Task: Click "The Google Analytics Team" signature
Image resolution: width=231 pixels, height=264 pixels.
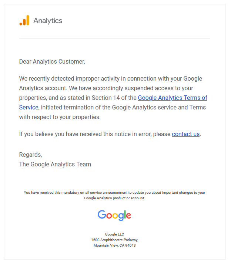Action: 55,164
